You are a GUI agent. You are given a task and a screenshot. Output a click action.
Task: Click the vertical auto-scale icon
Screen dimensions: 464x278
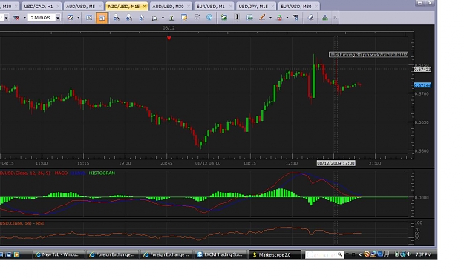point(171,18)
